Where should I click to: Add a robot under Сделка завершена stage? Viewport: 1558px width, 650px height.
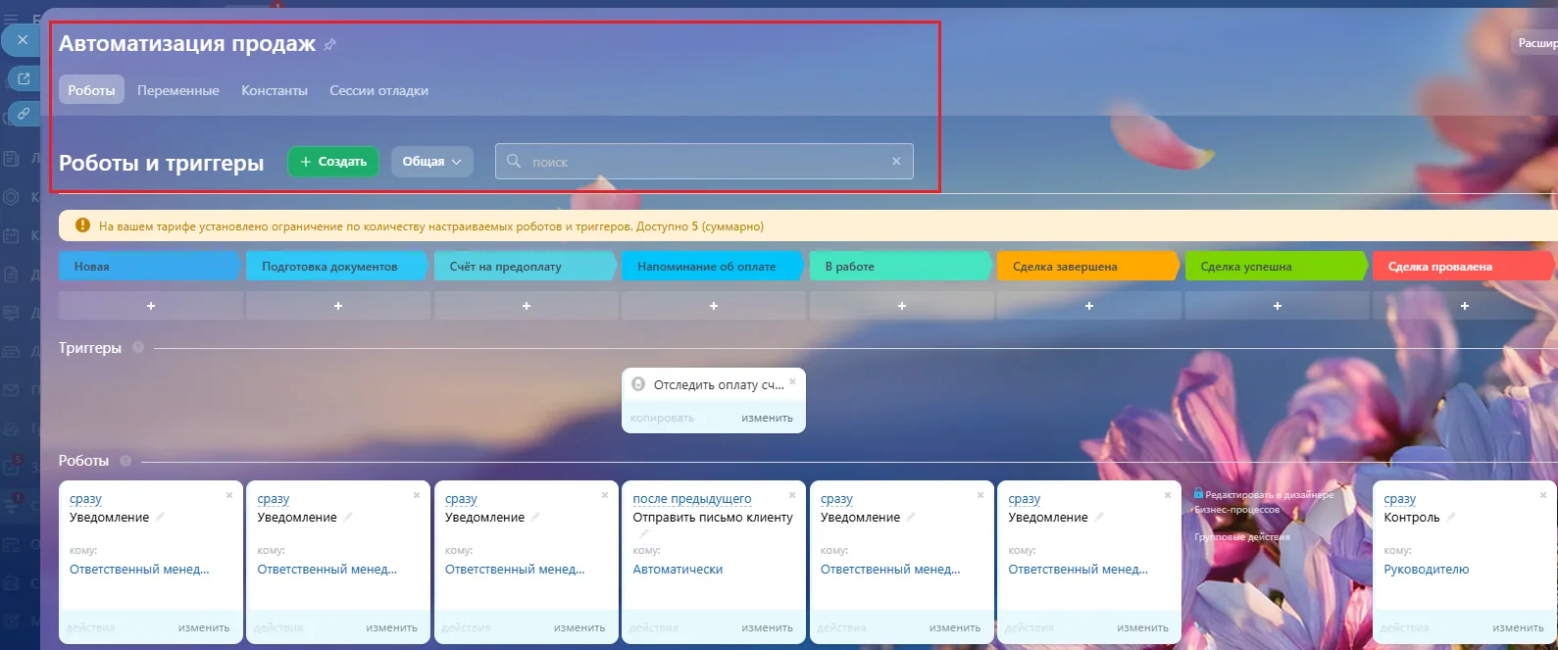(1089, 306)
